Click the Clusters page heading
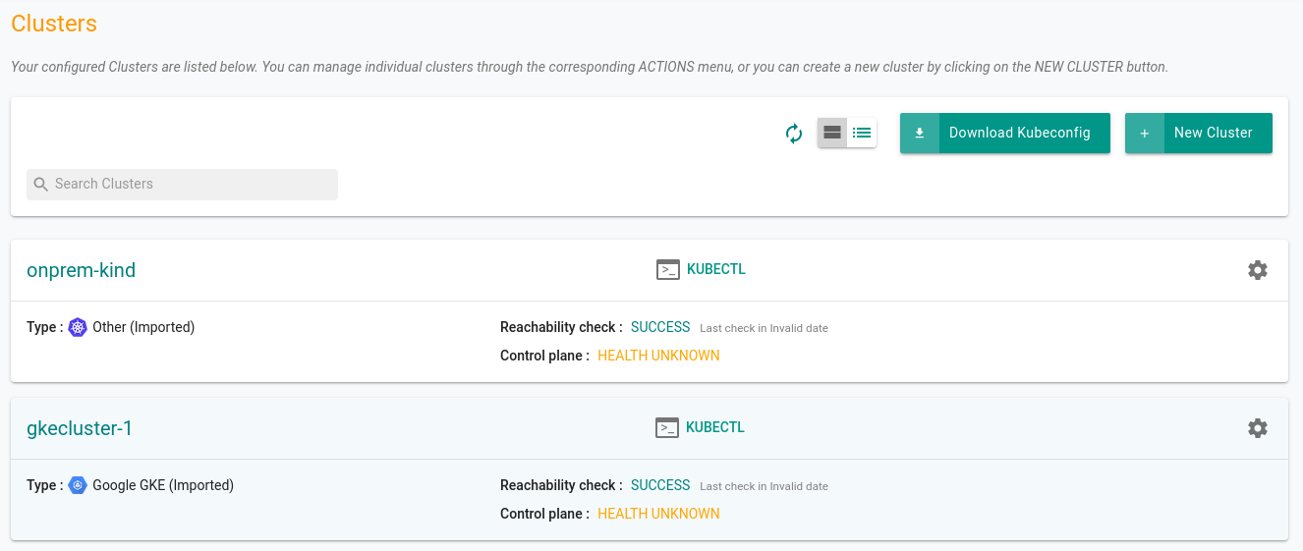Viewport: 1303px width, 551px height. (54, 24)
